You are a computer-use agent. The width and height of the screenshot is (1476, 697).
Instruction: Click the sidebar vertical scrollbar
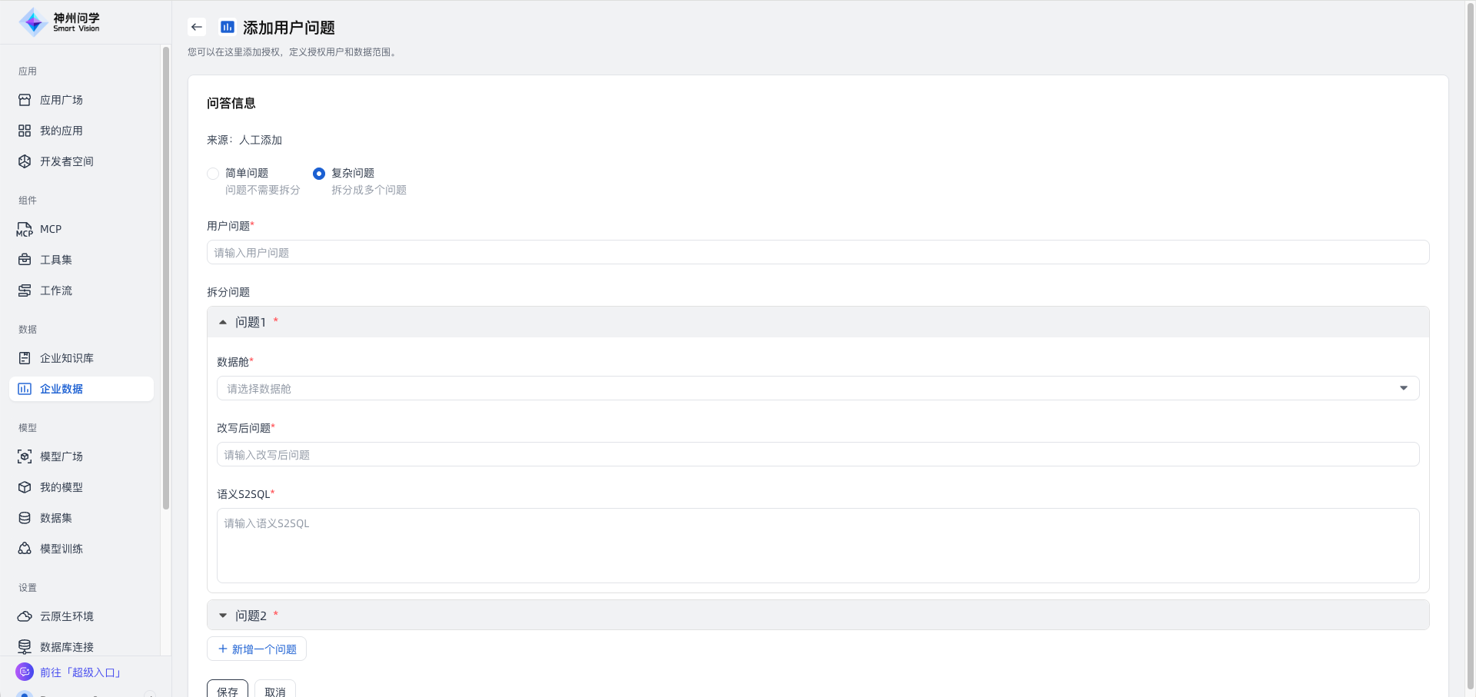tap(166, 277)
